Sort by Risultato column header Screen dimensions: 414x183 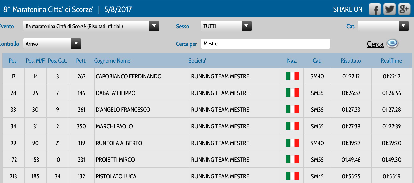[351, 61]
